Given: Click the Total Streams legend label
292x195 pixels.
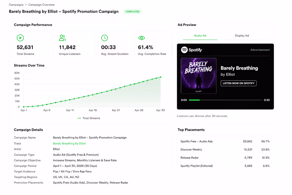Looking at the screenshot, I should click(91, 118).
